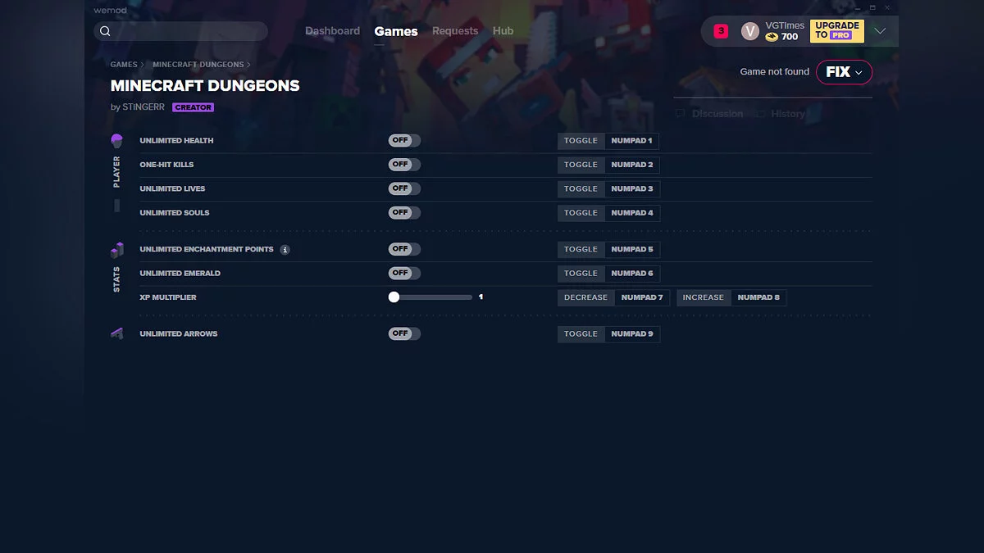This screenshot has height=553, width=984.
Task: Click the MINECRAFT DUNGEONS game title
Action: click(205, 86)
